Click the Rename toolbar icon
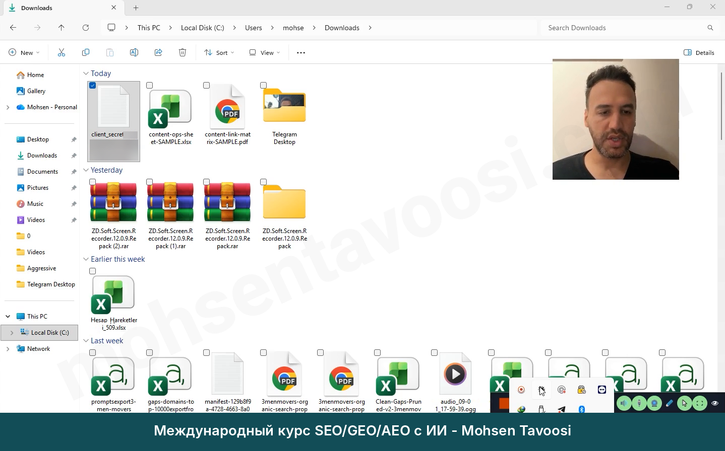Screen dimensions: 725x451 pos(134,52)
